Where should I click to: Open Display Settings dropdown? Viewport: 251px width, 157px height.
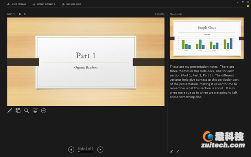tap(44, 4)
